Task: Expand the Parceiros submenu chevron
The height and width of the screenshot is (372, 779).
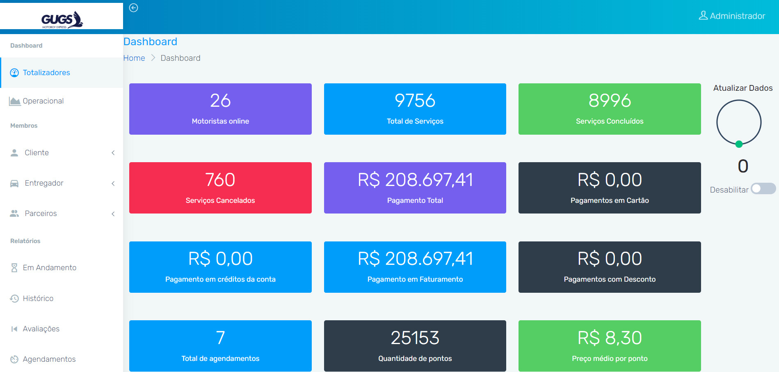Action: tap(113, 214)
